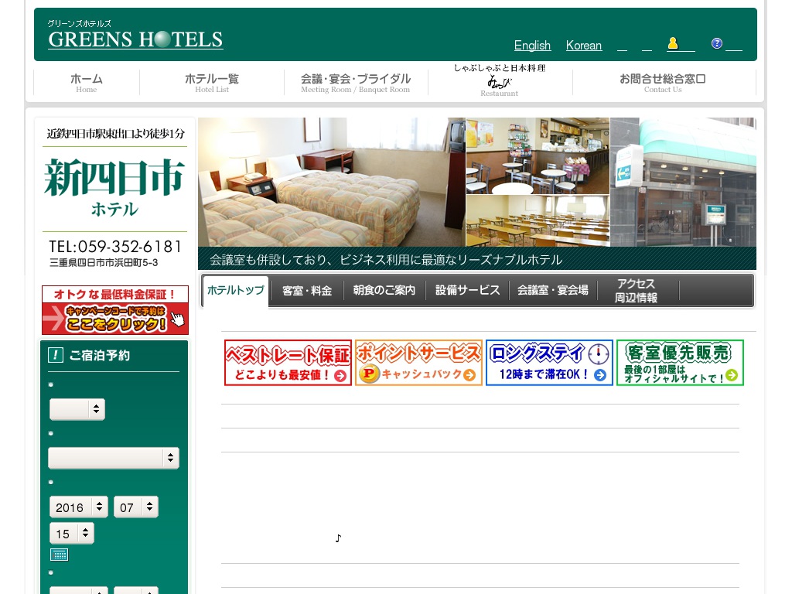Click the オトクな最低料金保証 campaign banner
Viewport: 792px width, 594px height.
point(115,310)
